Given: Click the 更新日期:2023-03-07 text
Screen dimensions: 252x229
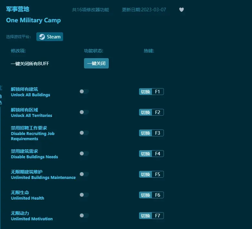Looking at the screenshot, I should [144, 10].
